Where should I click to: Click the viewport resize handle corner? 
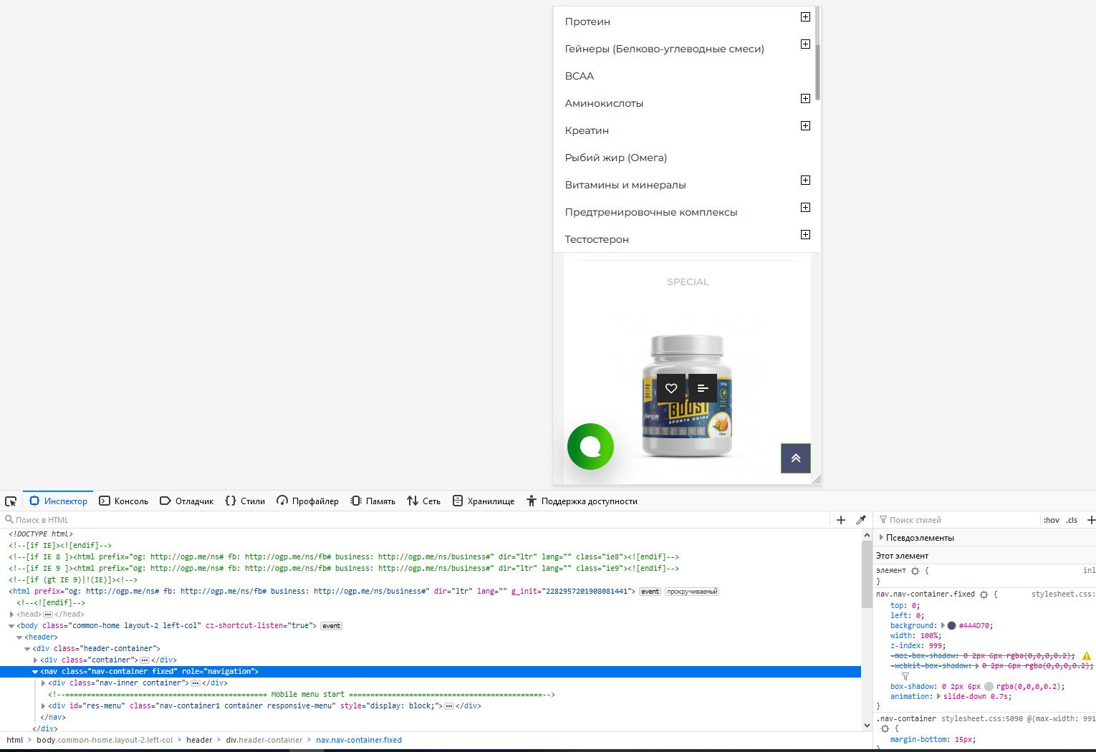pos(817,479)
